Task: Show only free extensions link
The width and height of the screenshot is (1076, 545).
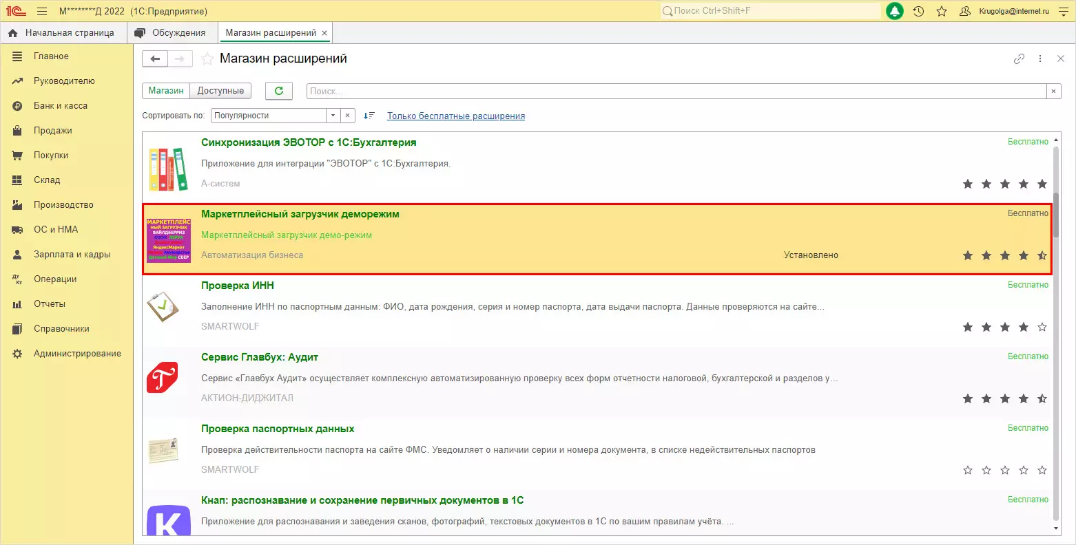Action: tap(456, 116)
